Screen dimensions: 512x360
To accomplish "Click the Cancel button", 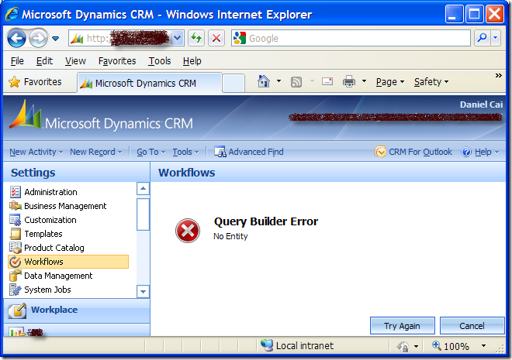I will point(472,326).
